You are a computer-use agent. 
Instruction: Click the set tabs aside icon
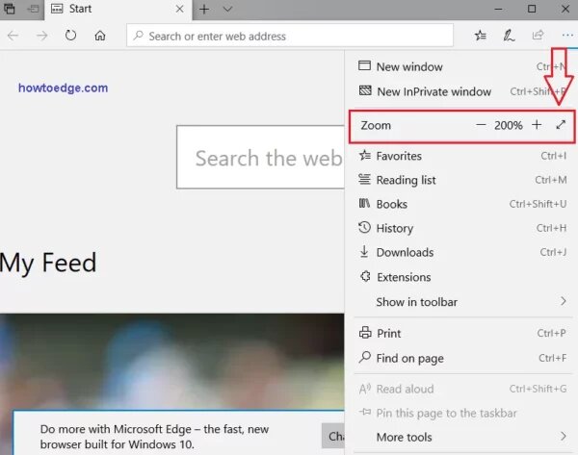pos(33,9)
